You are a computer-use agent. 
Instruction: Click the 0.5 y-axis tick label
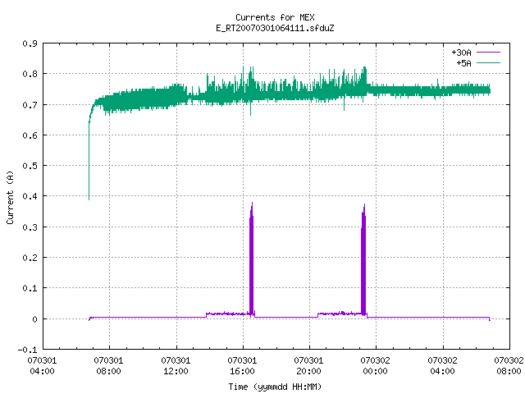click(x=30, y=166)
